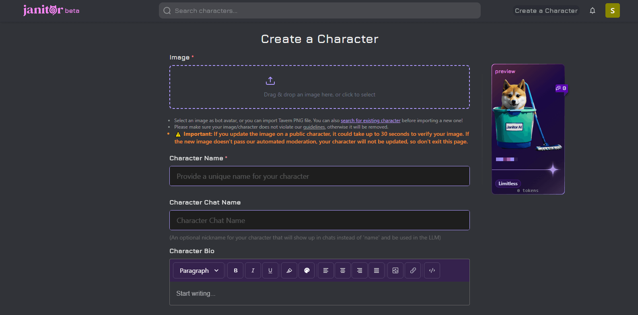
Task: Click the image drag and drop area
Action: tap(319, 87)
